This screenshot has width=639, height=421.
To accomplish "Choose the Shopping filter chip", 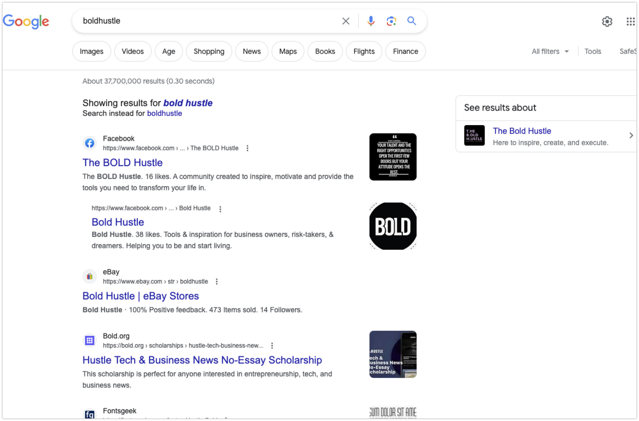I will [209, 51].
